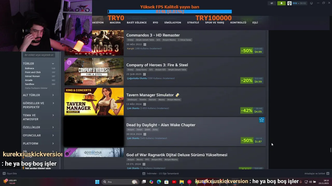The width and height of the screenshot is (332, 186).
Task: Filter by Sandbox genre
Action: coord(30,84)
